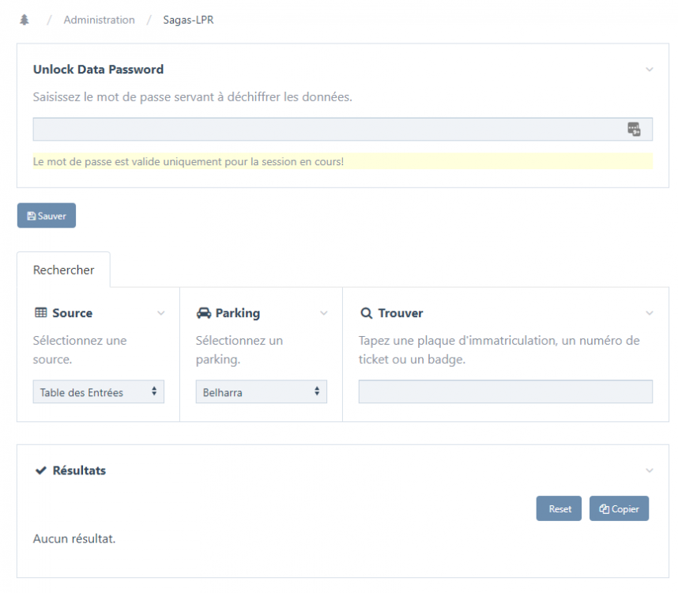Click the tree home icon in breadcrumb
678x593 pixels.
24,20
